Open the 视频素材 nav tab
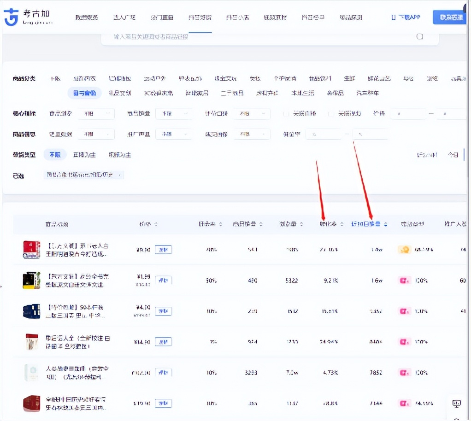Image resolution: width=471 pixels, height=421 pixels. click(275, 18)
